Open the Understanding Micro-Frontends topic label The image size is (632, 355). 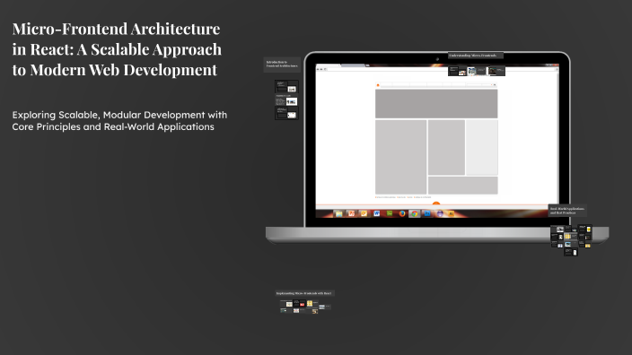coord(475,56)
